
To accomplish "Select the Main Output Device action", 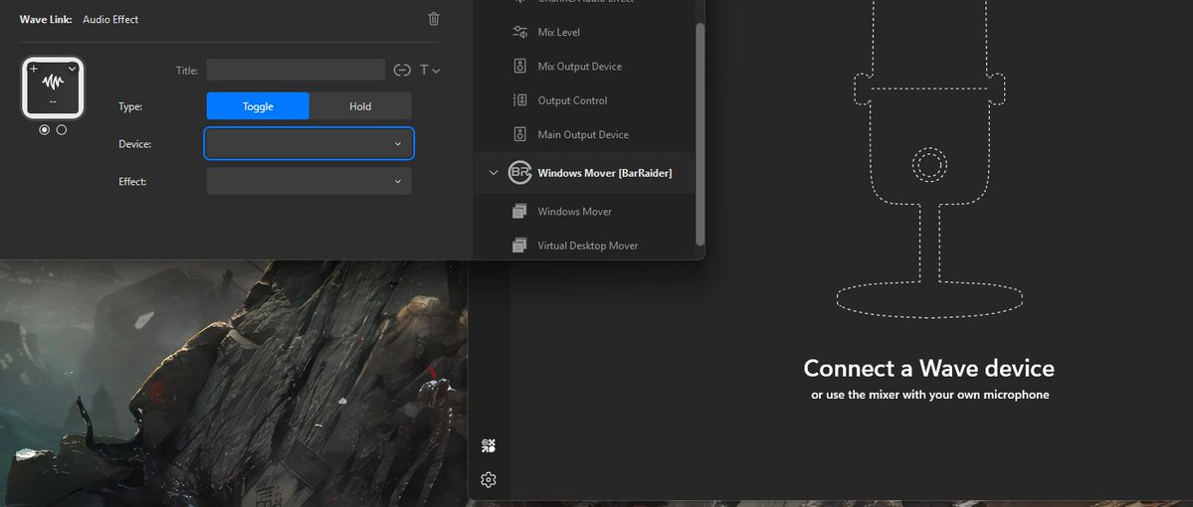I will tap(584, 134).
